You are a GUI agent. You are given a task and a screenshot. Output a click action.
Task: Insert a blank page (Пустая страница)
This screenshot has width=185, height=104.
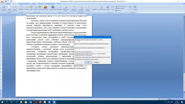point(9,8)
